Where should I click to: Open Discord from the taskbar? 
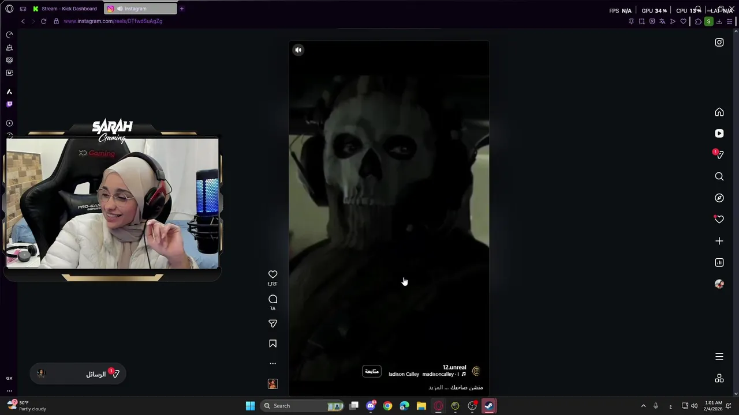point(371,406)
